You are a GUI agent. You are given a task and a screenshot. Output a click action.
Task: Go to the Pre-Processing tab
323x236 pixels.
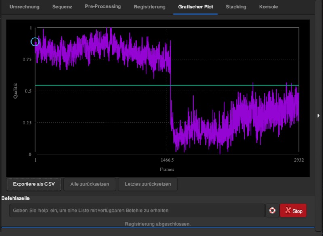click(103, 7)
